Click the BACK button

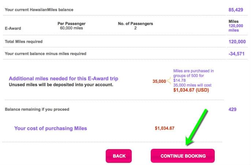click(x=119, y=156)
